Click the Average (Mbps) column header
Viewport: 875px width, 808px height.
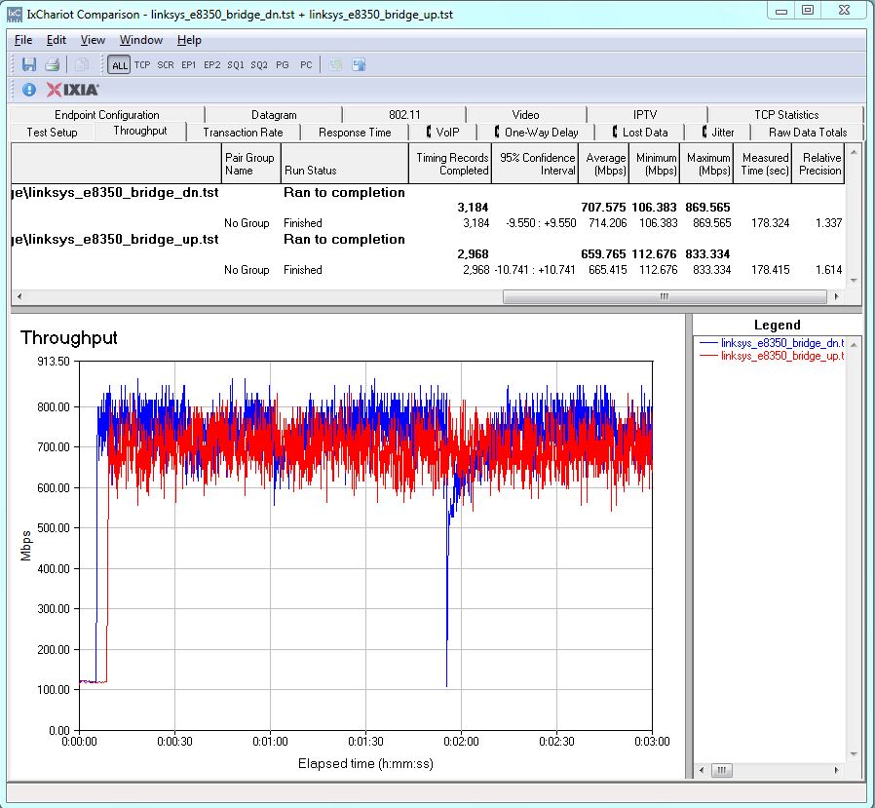tap(604, 164)
